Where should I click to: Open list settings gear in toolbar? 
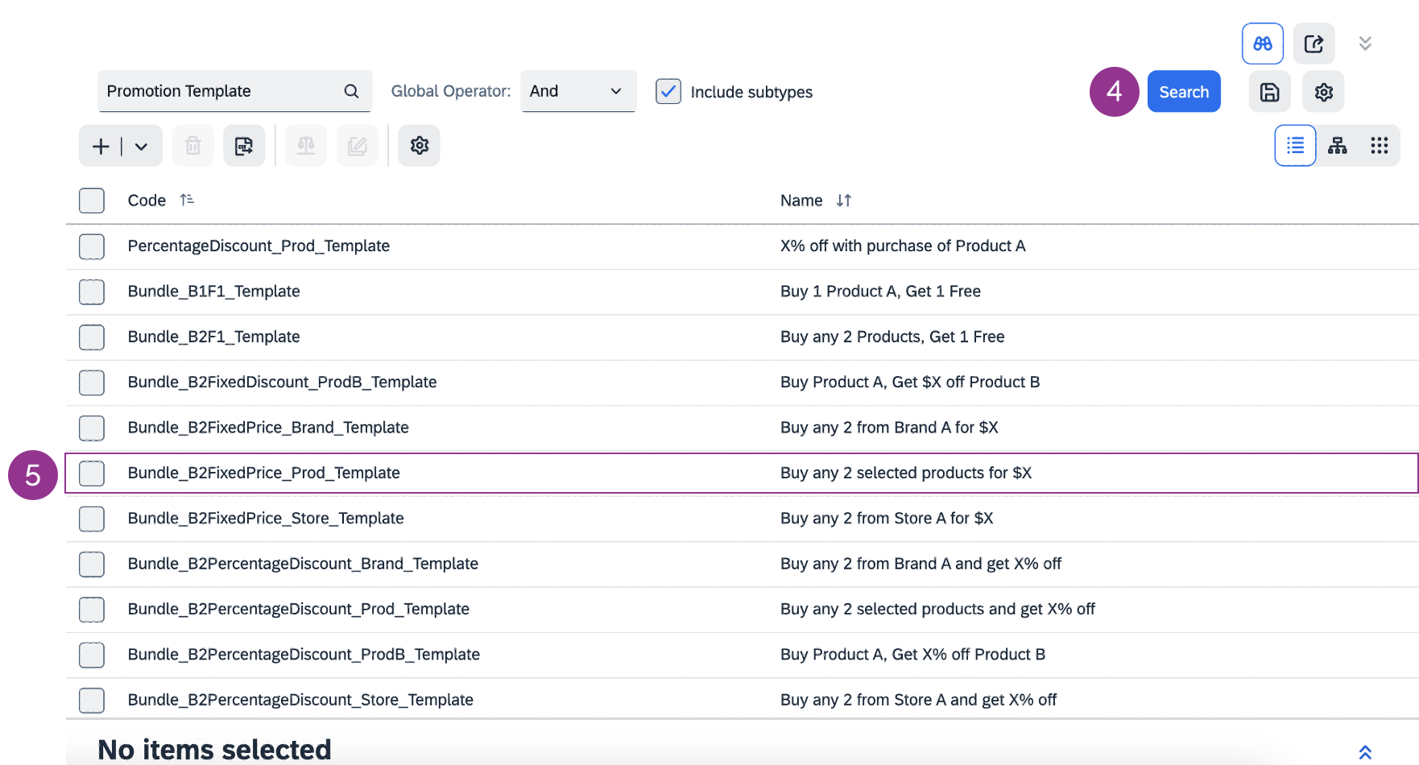[420, 146]
